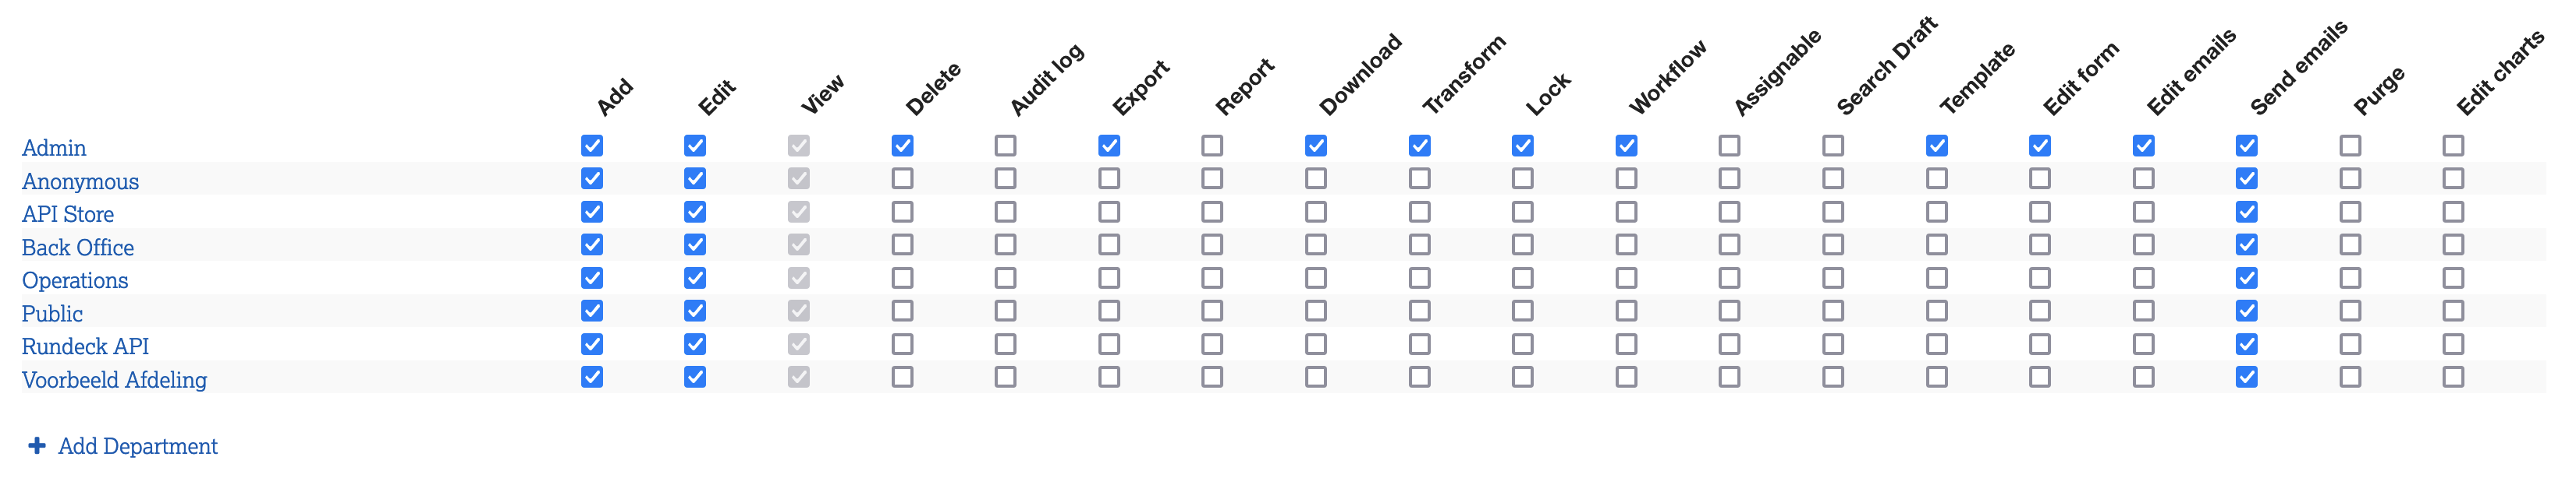Enable Workflow for Rundeck API

[x=1626, y=344]
